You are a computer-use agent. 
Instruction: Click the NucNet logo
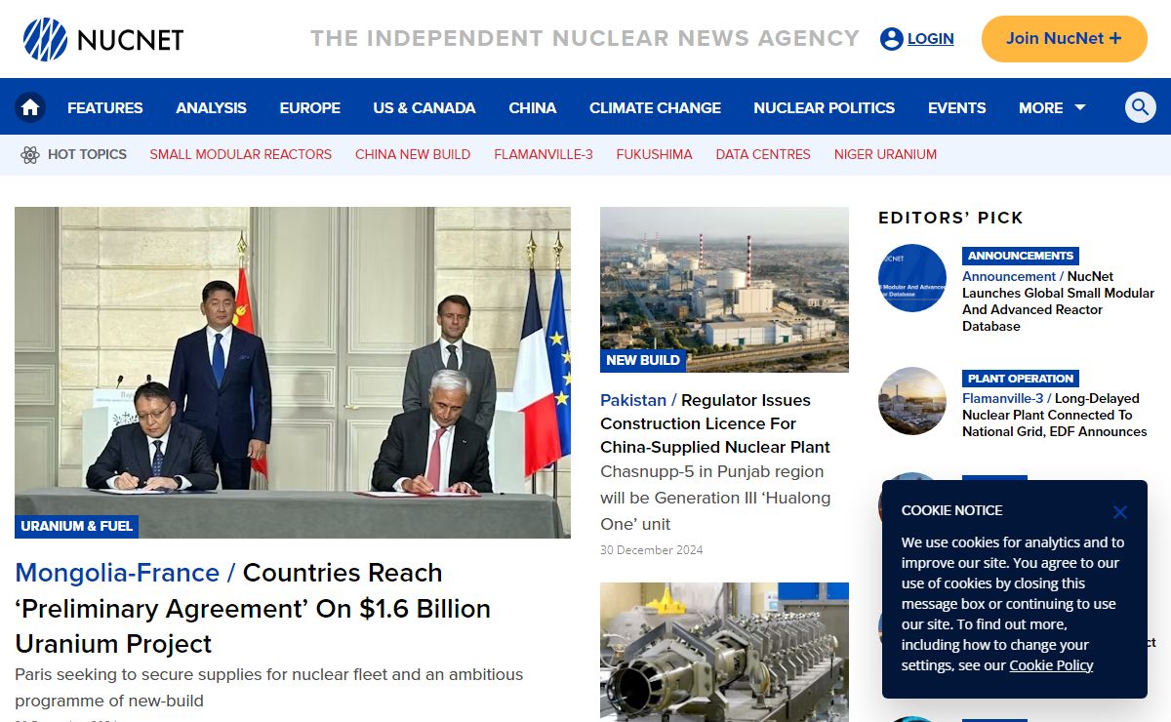pos(103,39)
